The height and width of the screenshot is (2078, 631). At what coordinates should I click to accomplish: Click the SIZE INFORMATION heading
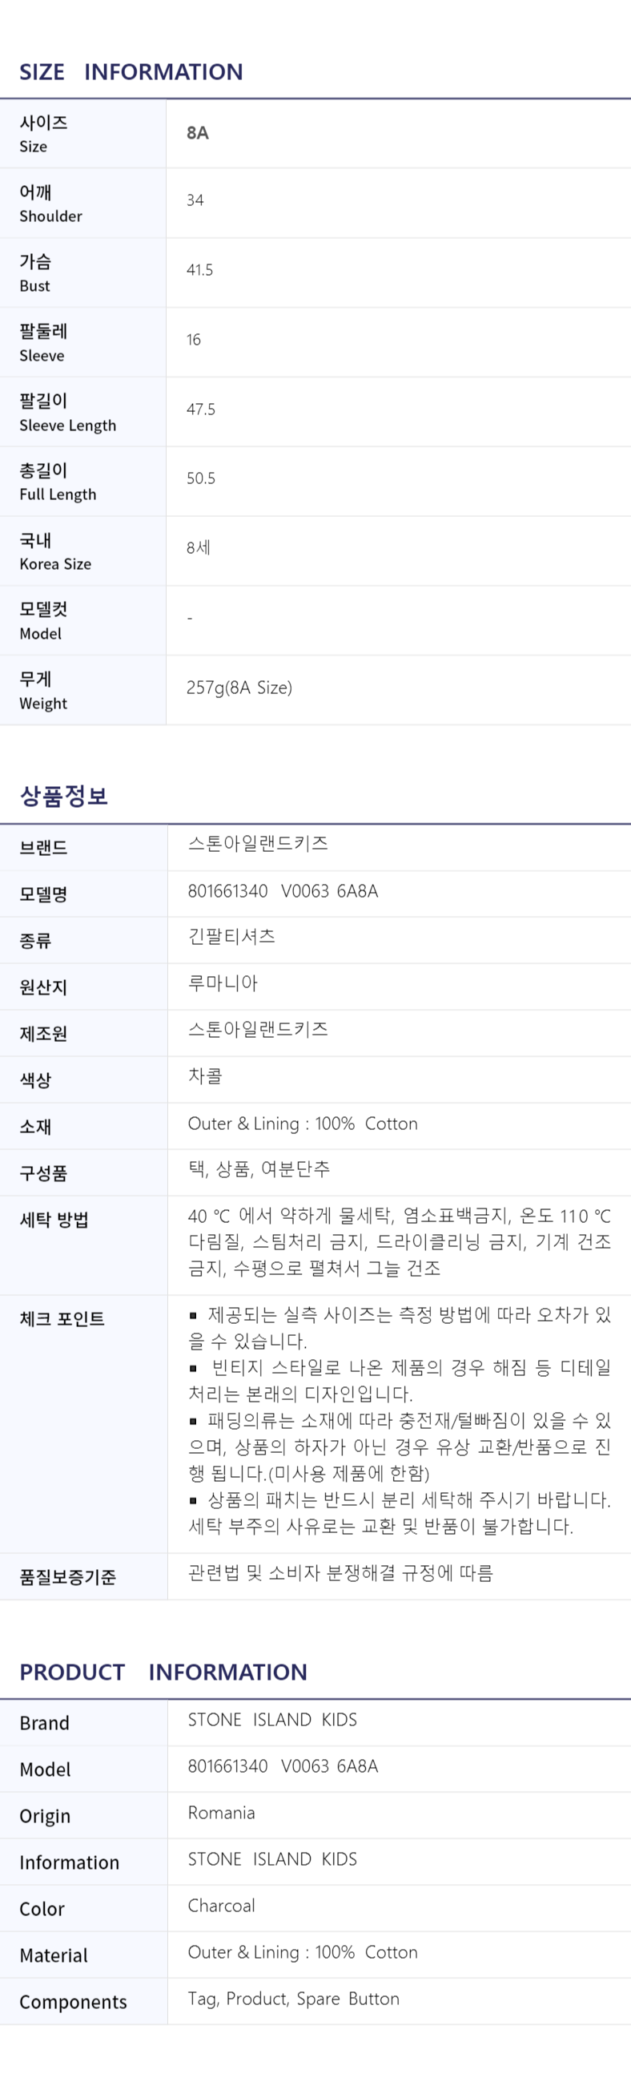pyautogui.click(x=131, y=72)
